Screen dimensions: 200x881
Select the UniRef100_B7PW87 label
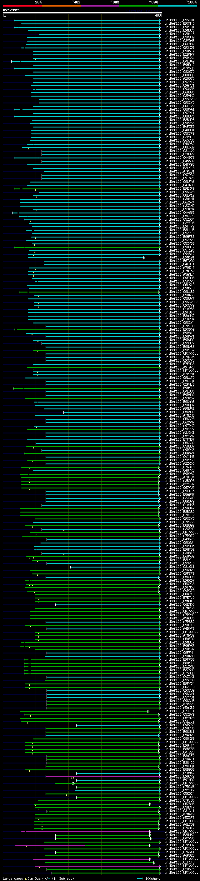point(179,845)
